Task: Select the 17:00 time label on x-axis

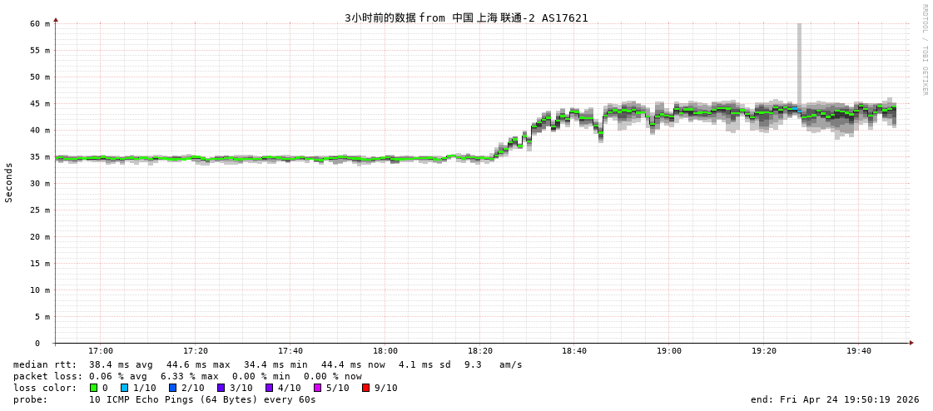Action: coord(101,351)
